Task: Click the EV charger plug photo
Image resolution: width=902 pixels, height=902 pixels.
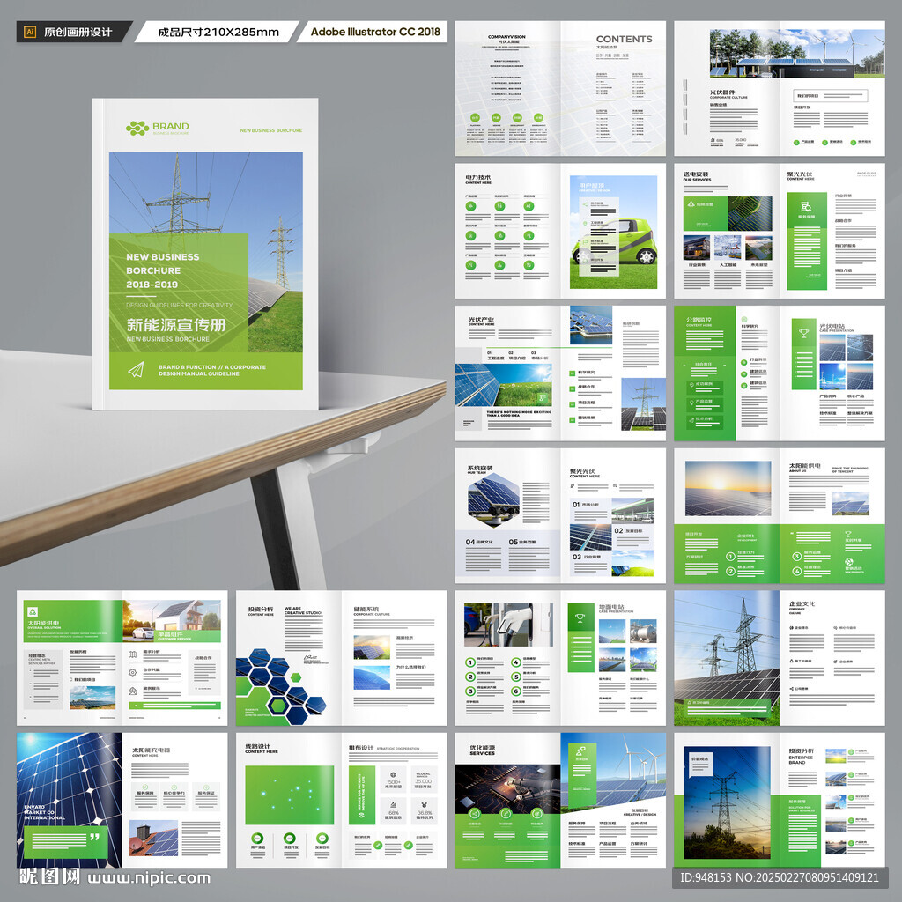Action: (x=508, y=625)
